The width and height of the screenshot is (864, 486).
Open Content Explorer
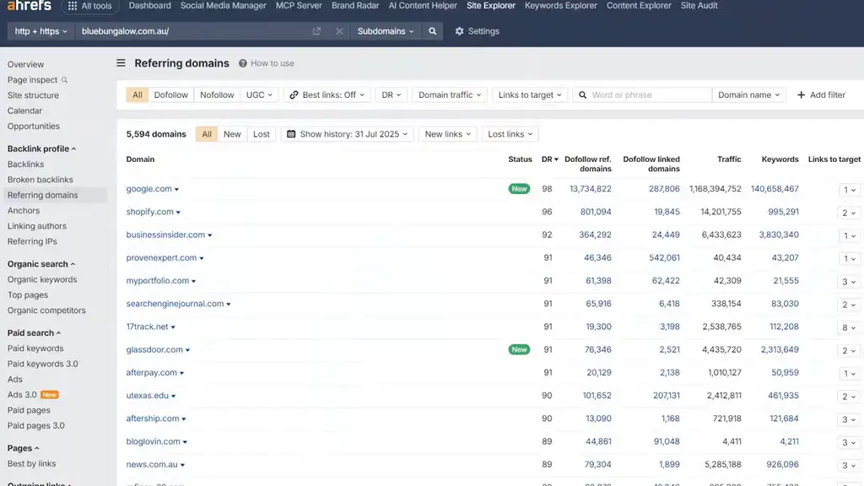[x=639, y=6]
